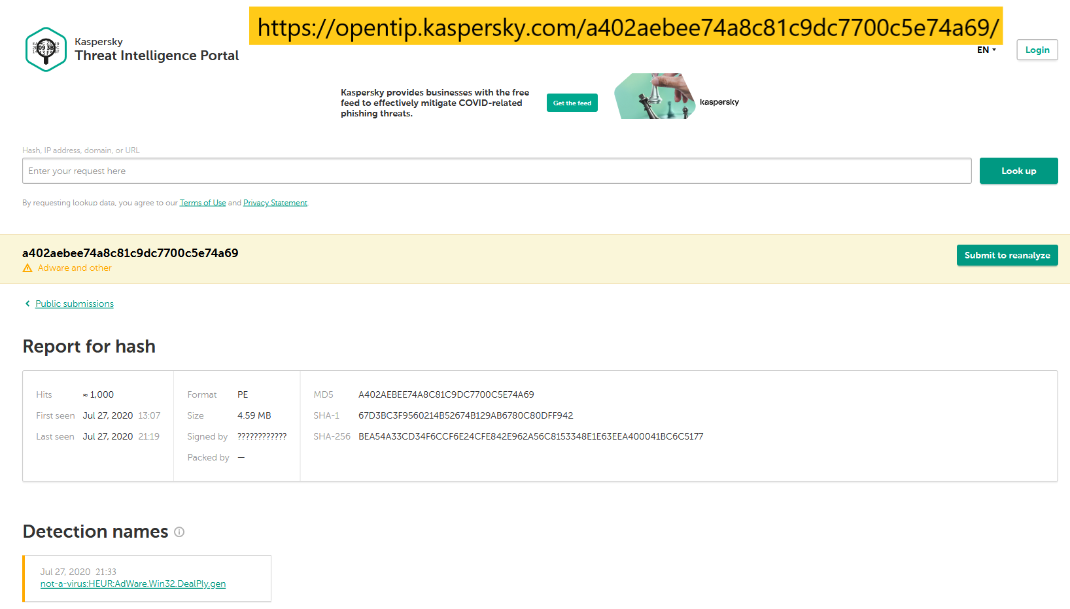Viewport: 1070px width, 609px height.
Task: Open the EN language dropdown
Action: coord(986,50)
